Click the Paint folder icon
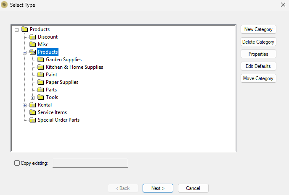 coord(40,75)
